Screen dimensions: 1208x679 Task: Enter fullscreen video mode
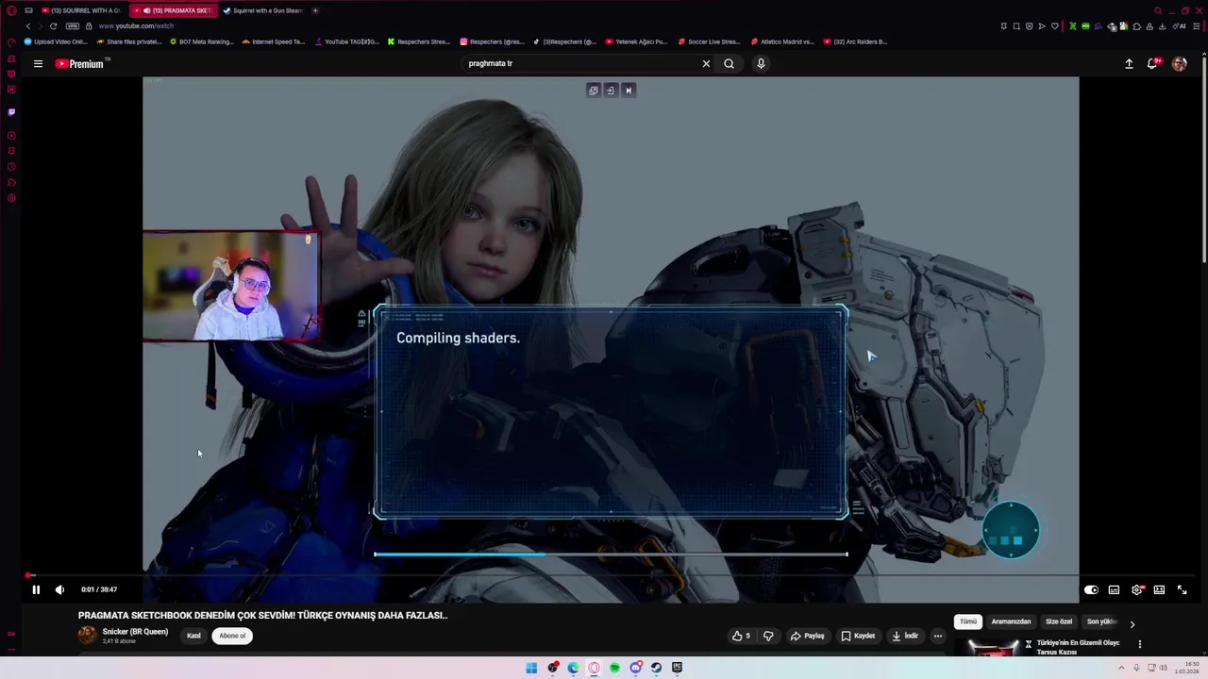click(x=1182, y=589)
